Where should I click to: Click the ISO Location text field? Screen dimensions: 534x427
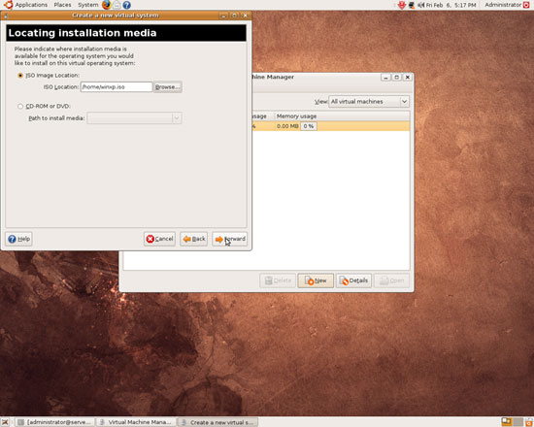tap(117, 86)
